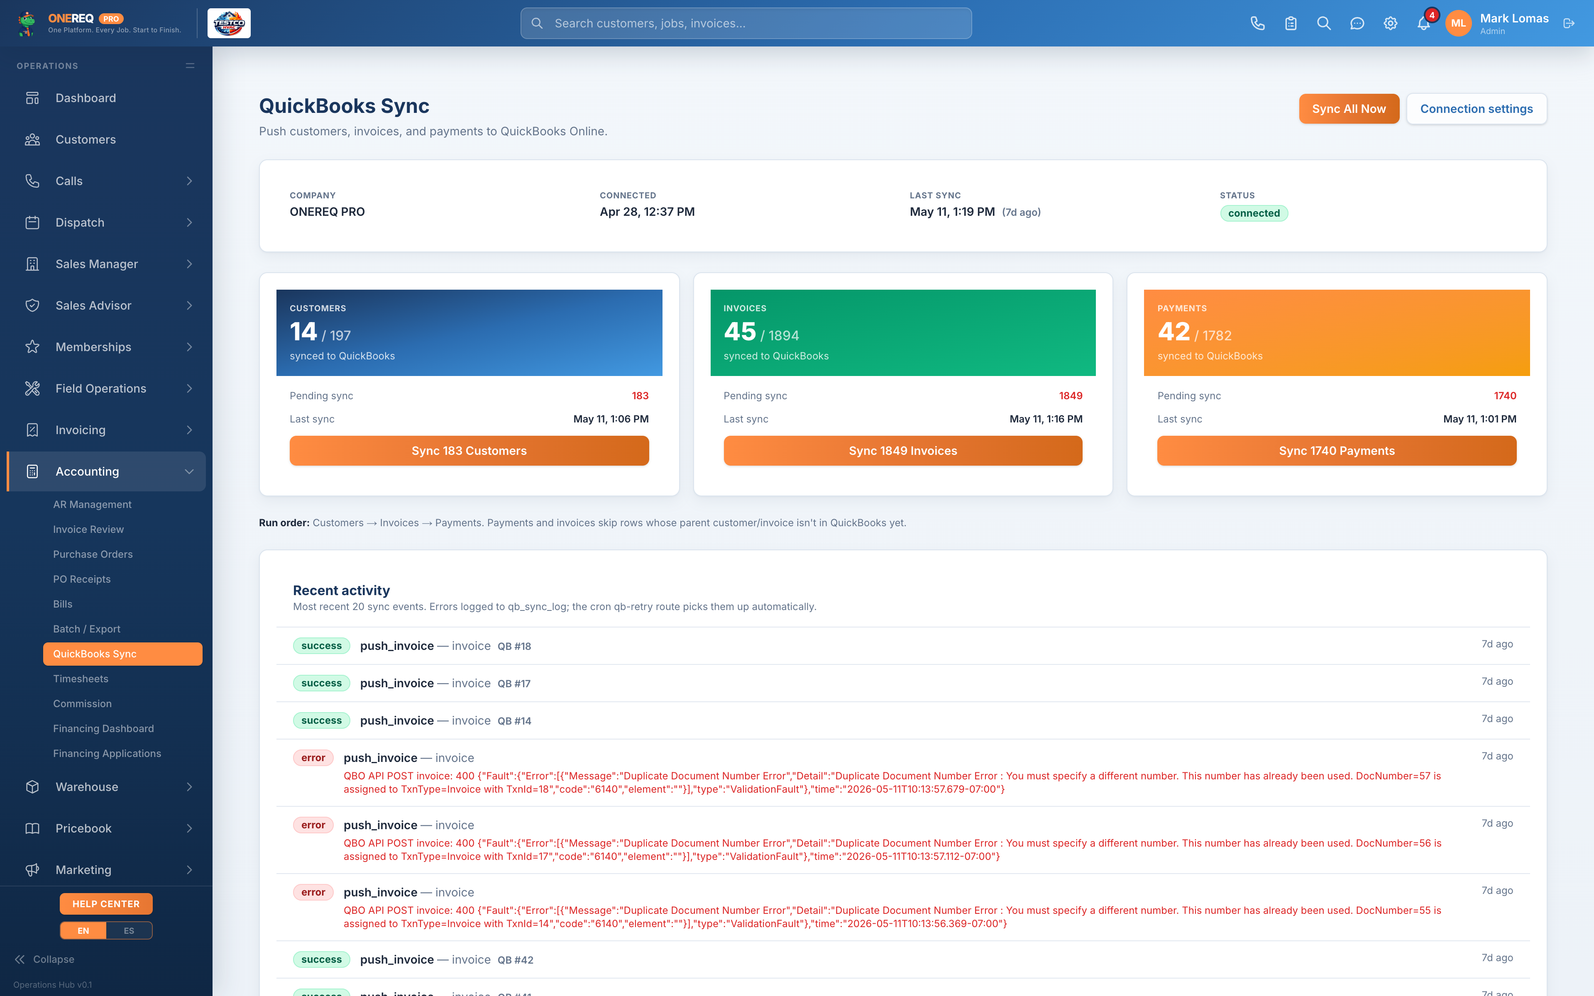Open the HELP CENTER button
The image size is (1594, 996).
tap(106, 904)
